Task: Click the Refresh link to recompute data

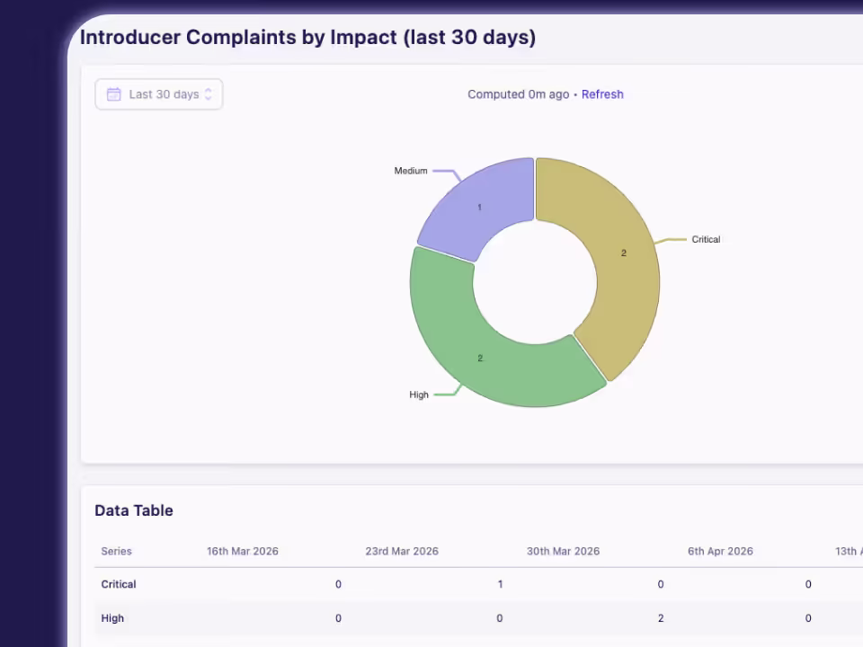Action: pyautogui.click(x=602, y=93)
